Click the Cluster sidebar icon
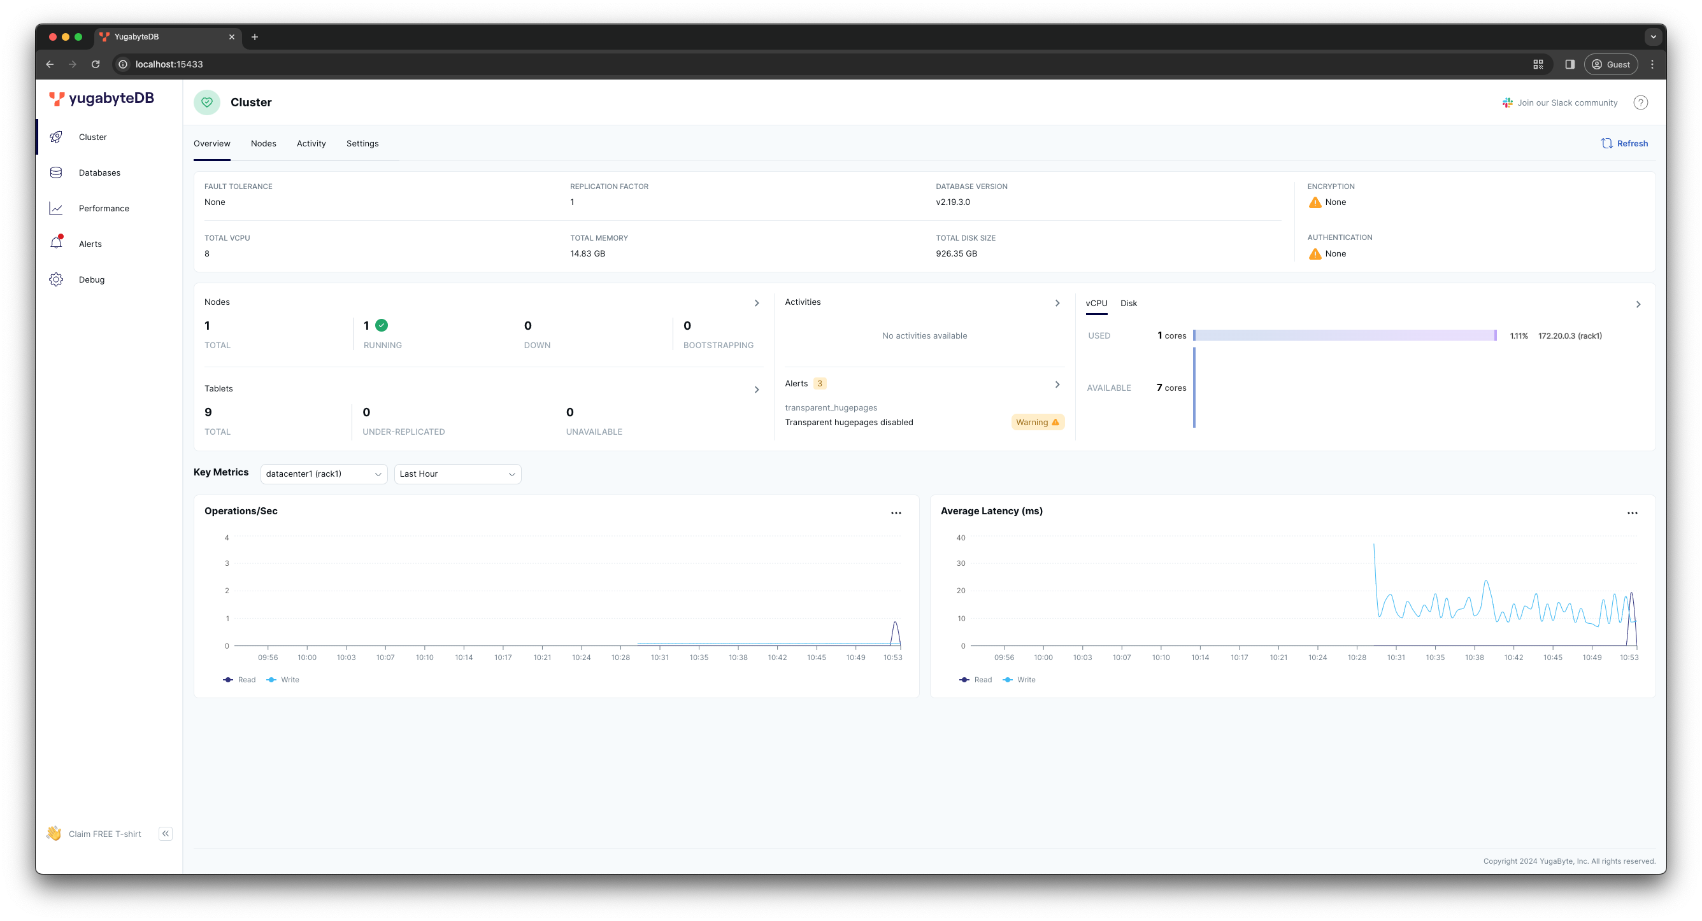The height and width of the screenshot is (921, 1702). (55, 136)
